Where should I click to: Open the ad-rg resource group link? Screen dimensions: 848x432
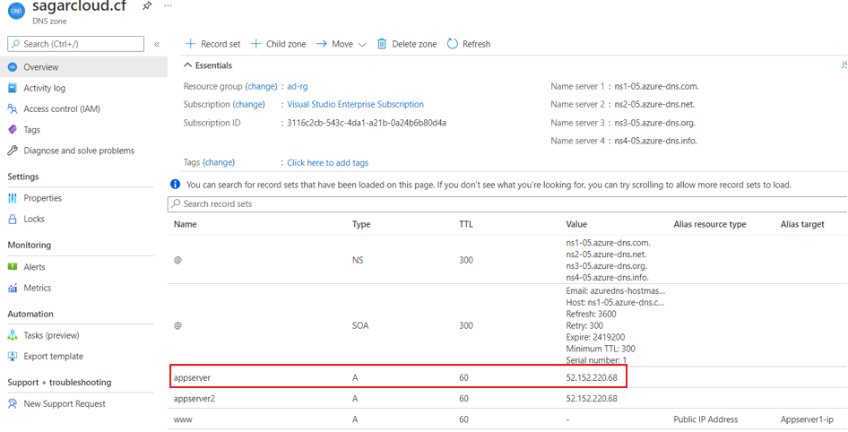(x=297, y=87)
